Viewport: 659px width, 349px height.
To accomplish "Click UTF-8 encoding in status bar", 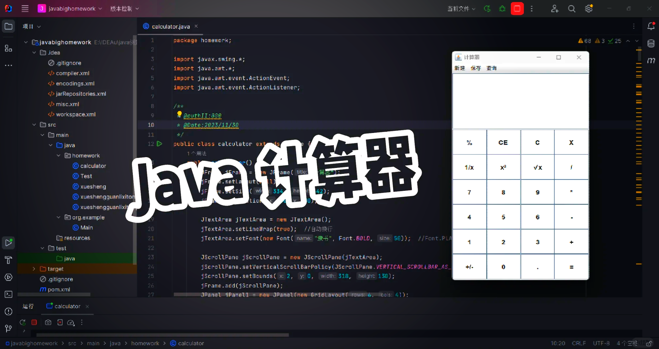I will pyautogui.click(x=601, y=343).
